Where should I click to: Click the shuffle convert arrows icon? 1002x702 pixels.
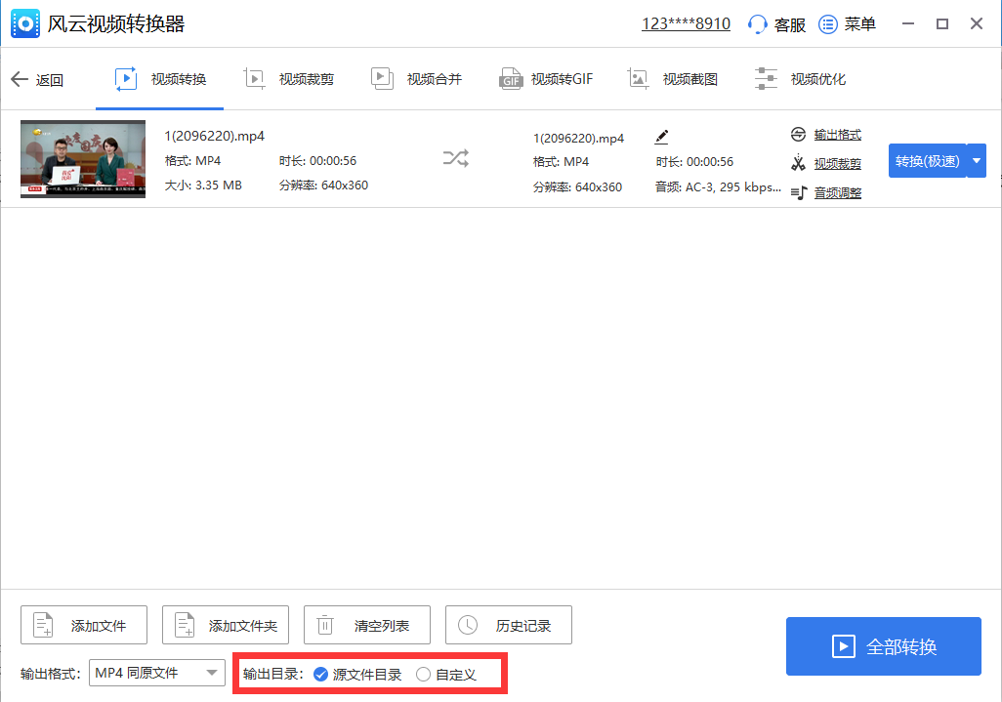[x=456, y=158]
